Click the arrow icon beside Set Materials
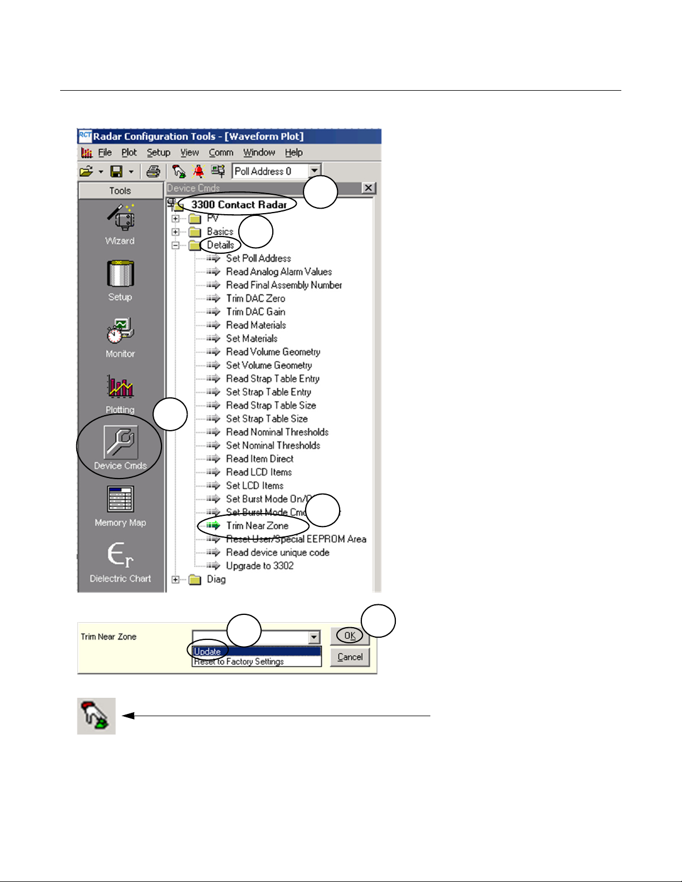682x882 pixels. tap(213, 338)
